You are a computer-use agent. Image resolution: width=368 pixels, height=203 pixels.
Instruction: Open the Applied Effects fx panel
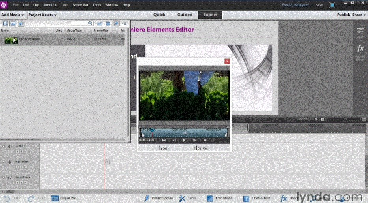[x=360, y=53]
